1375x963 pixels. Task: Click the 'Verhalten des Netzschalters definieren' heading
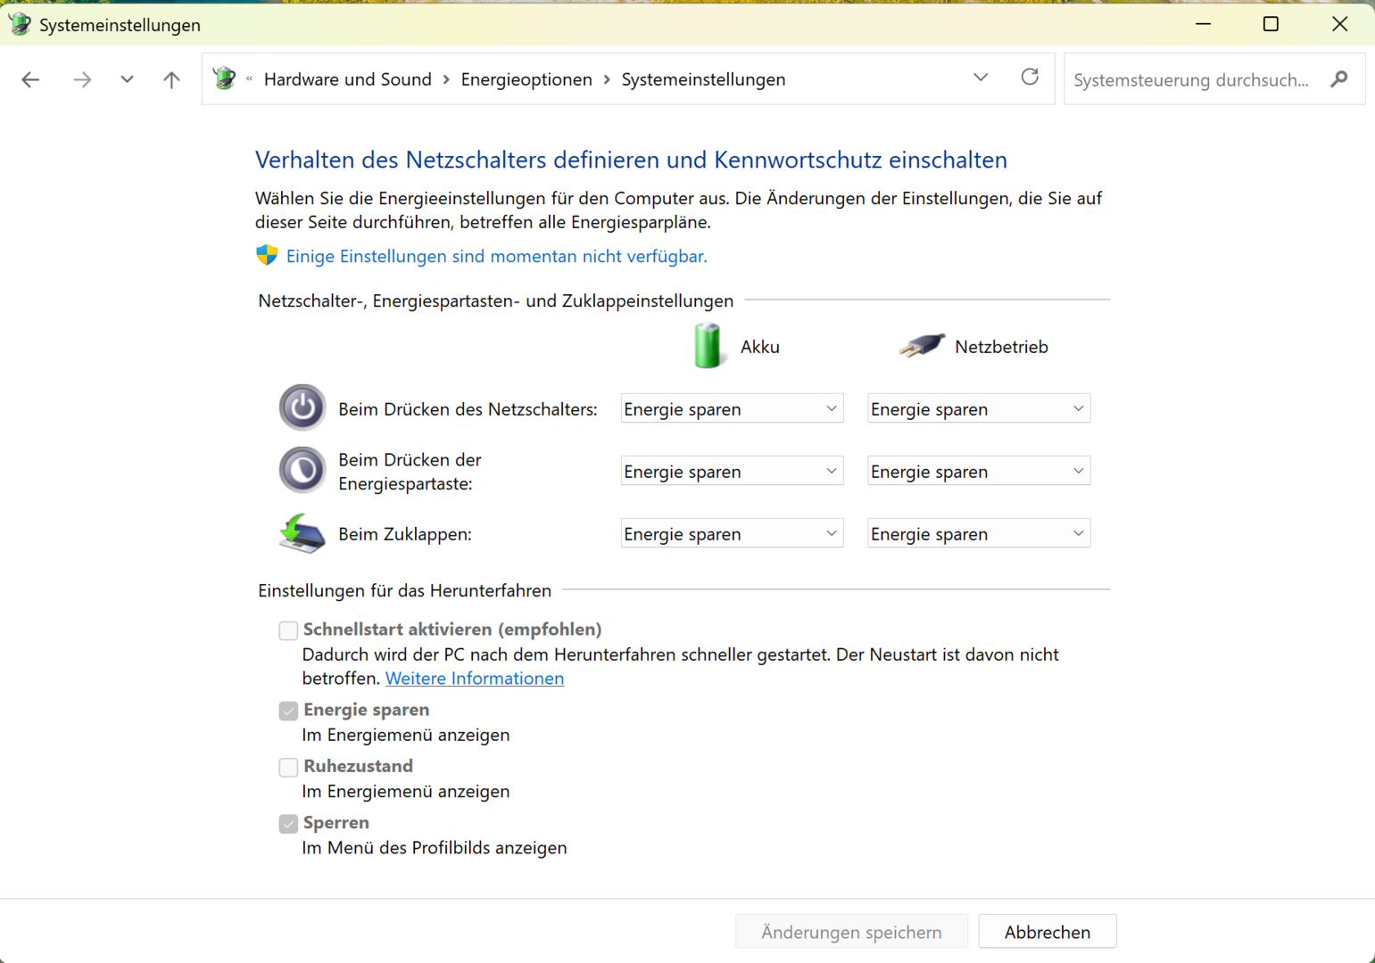tap(631, 160)
